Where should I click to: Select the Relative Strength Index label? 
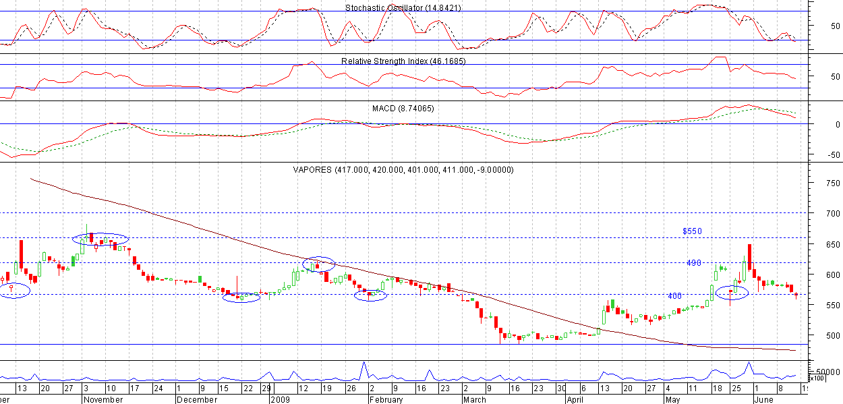tap(403, 61)
